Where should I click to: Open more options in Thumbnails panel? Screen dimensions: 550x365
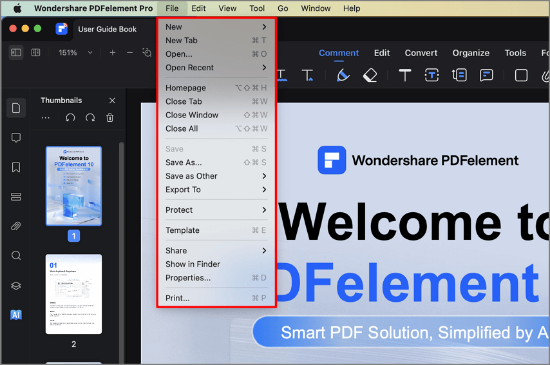[46, 117]
